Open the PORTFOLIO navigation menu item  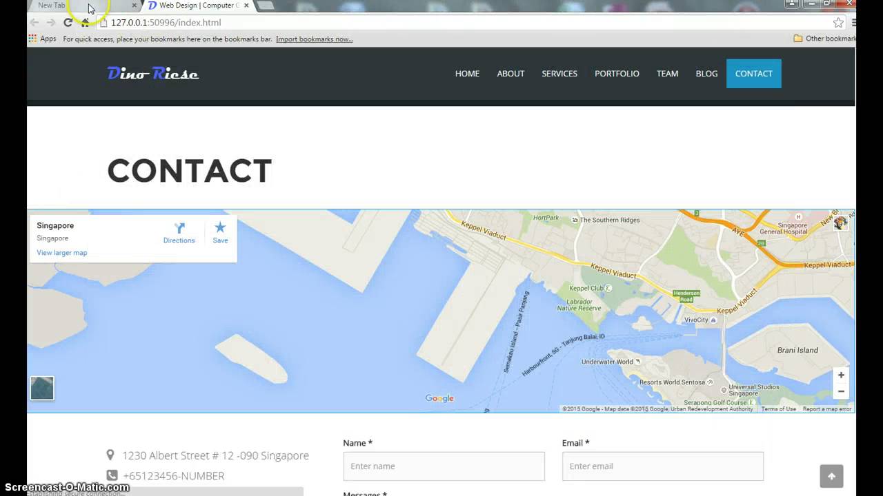coord(617,74)
